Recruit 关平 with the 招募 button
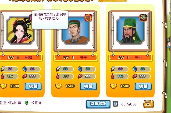171x113 pixels. 88,86
